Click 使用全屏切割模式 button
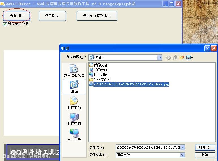 coord(97,16)
